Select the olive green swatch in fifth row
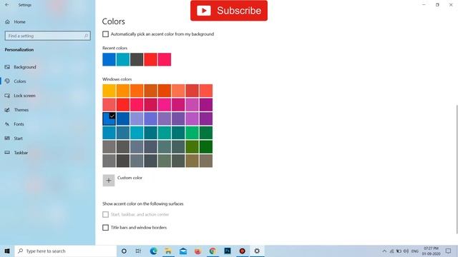Viewport: 458px width, 257px height. tap(193, 147)
